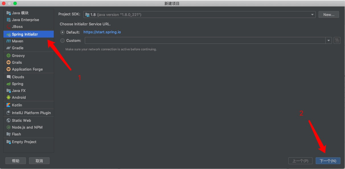Image resolution: width=345 pixels, height=169 pixels.
Task: Click the Android robot icon
Action: (x=9, y=97)
